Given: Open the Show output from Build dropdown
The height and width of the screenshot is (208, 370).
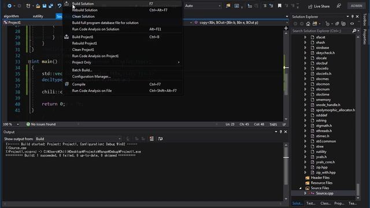Looking at the screenshot, I should pos(79,139).
